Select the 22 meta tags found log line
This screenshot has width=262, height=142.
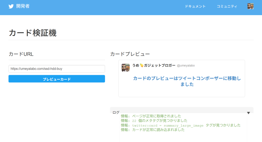(154, 121)
